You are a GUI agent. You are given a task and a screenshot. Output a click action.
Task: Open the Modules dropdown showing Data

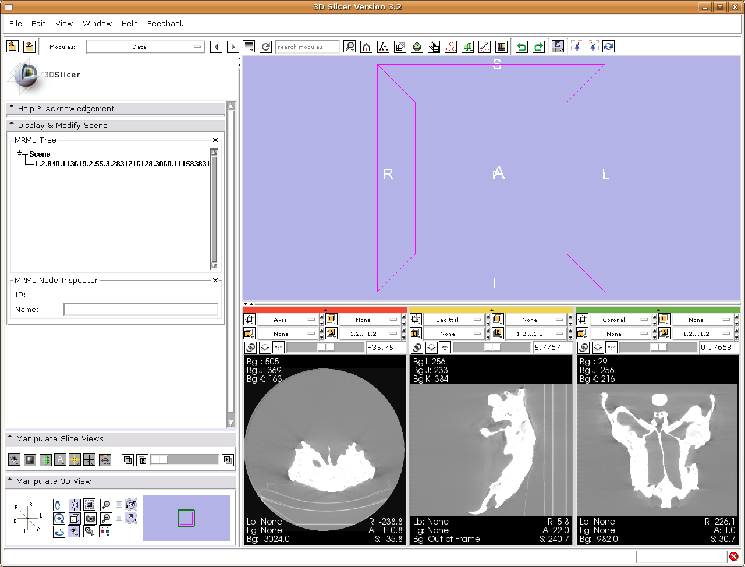tap(146, 47)
